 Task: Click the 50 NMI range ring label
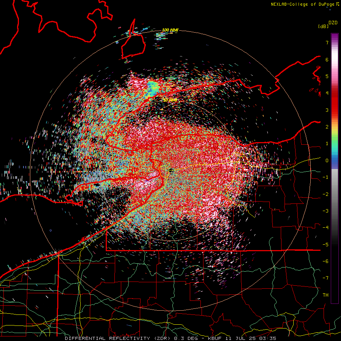[x=170, y=100]
